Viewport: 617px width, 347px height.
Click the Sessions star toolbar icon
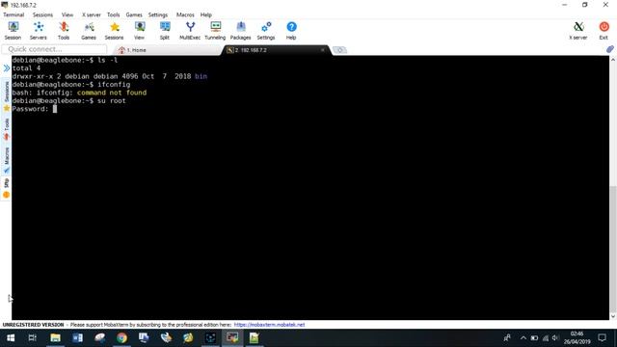[114, 31]
